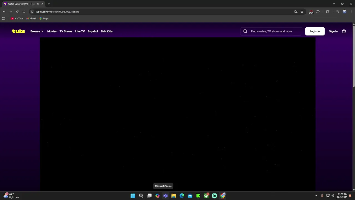Image resolution: width=355 pixels, height=200 pixels.
Task: Open the Chrome extensions puzzle icon
Action: coord(318,12)
